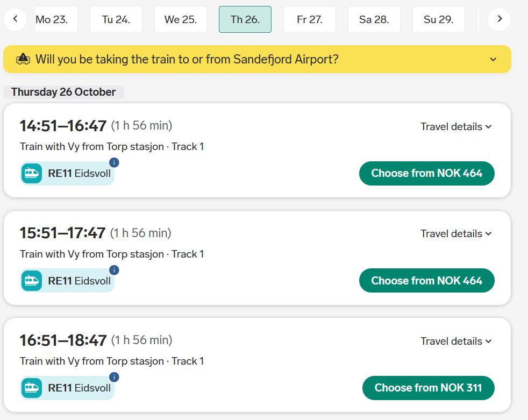Choose 15:51 train from NOK 464
Screen dimensions: 528x420
[x=426, y=281]
